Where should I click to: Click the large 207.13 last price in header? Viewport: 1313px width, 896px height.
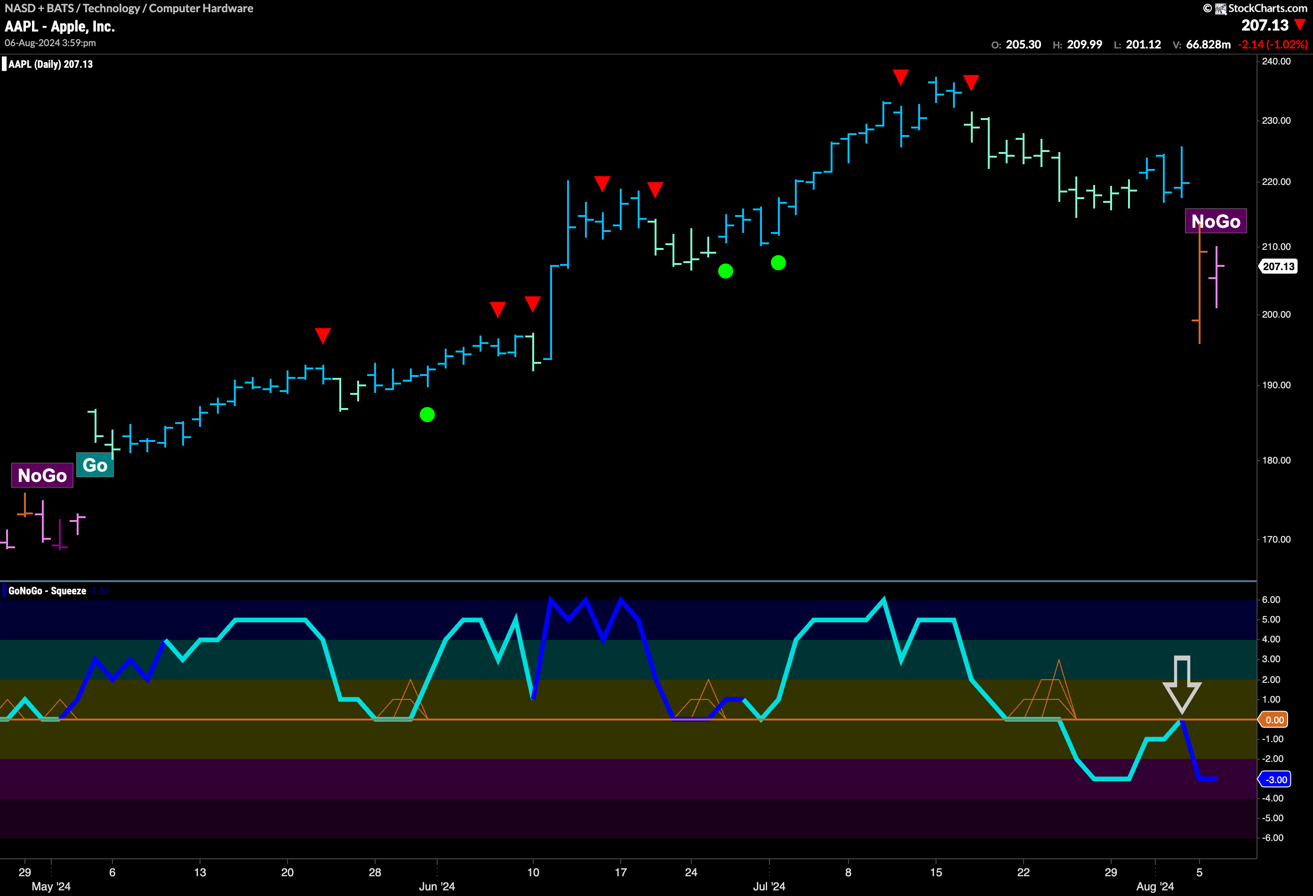pyautogui.click(x=1265, y=25)
